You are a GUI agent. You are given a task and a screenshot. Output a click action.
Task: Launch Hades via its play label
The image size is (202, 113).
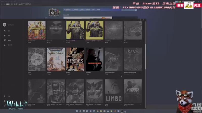68,74
